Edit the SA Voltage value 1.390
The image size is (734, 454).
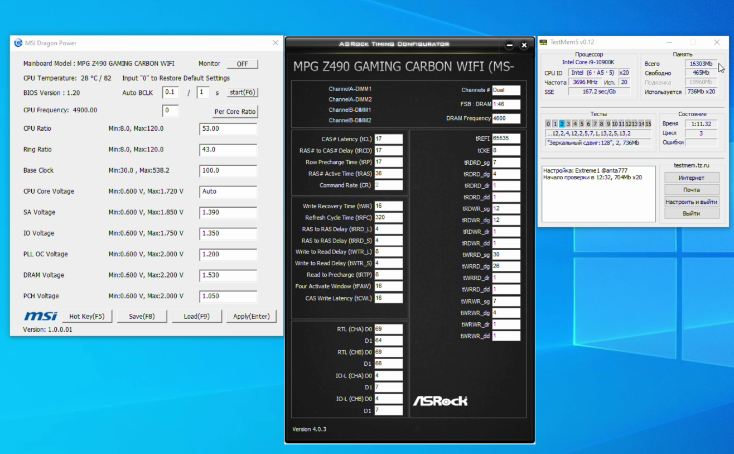(228, 213)
